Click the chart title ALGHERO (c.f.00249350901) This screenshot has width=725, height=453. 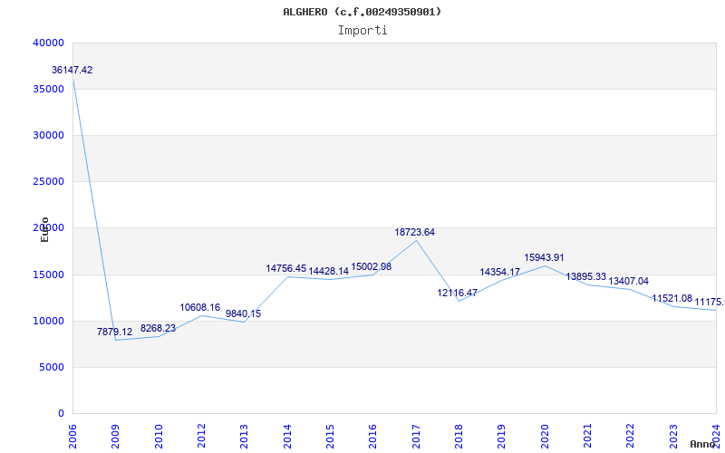[362, 12]
